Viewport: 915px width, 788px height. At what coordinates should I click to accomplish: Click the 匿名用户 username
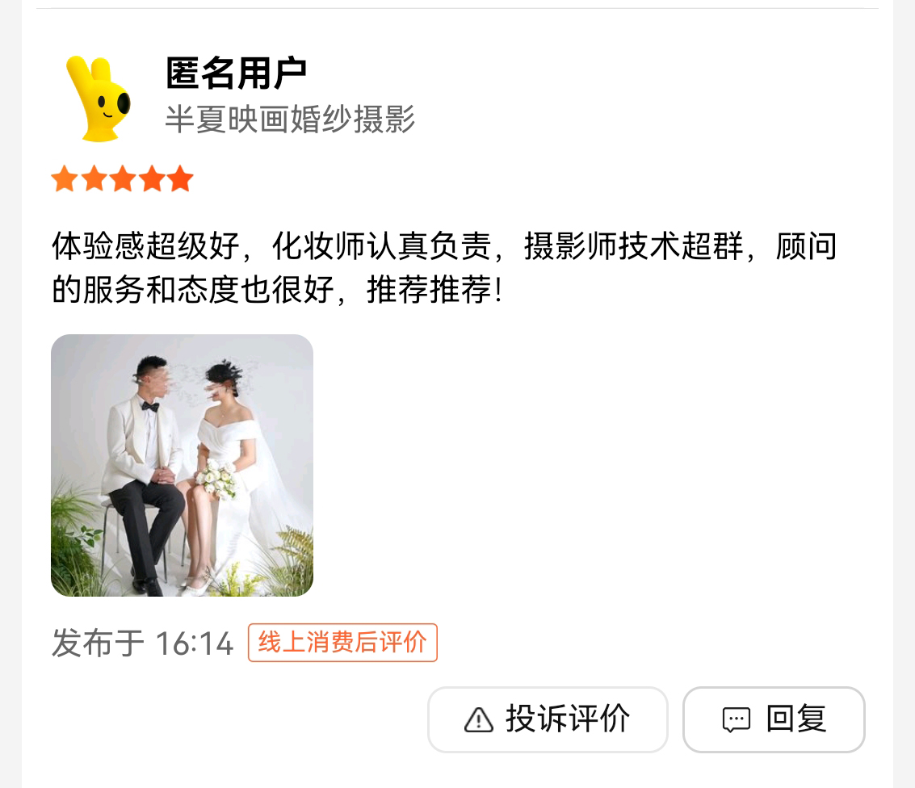tap(237, 73)
